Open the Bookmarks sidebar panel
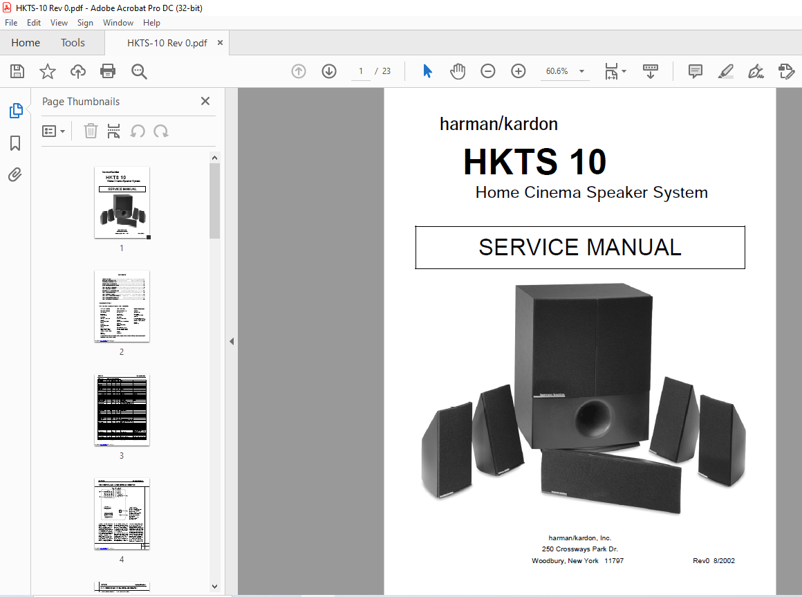802x597 pixels. pos(15,143)
